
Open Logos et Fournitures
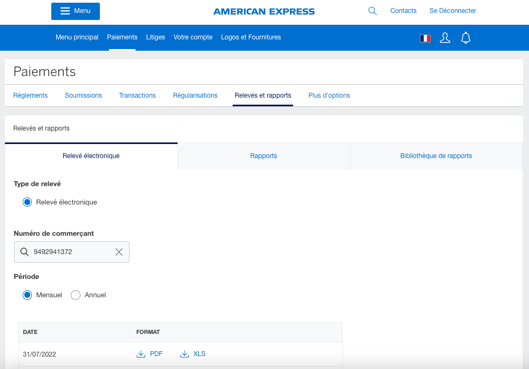point(250,37)
